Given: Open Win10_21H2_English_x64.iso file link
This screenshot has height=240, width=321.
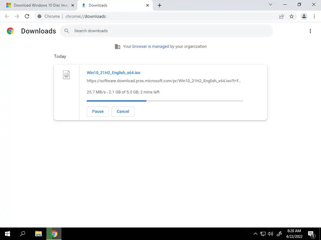Looking at the screenshot, I should 113,72.
